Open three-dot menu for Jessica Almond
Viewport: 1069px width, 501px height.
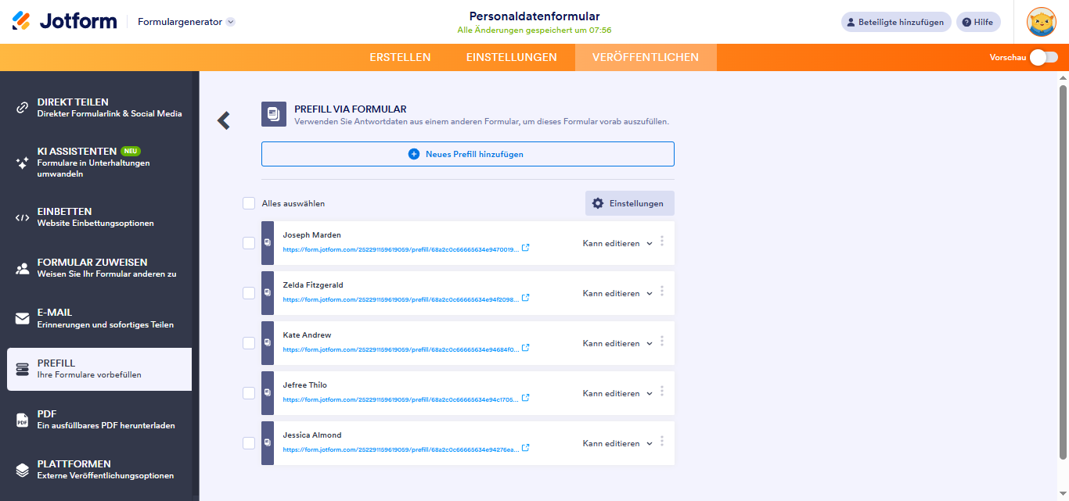[x=662, y=441]
